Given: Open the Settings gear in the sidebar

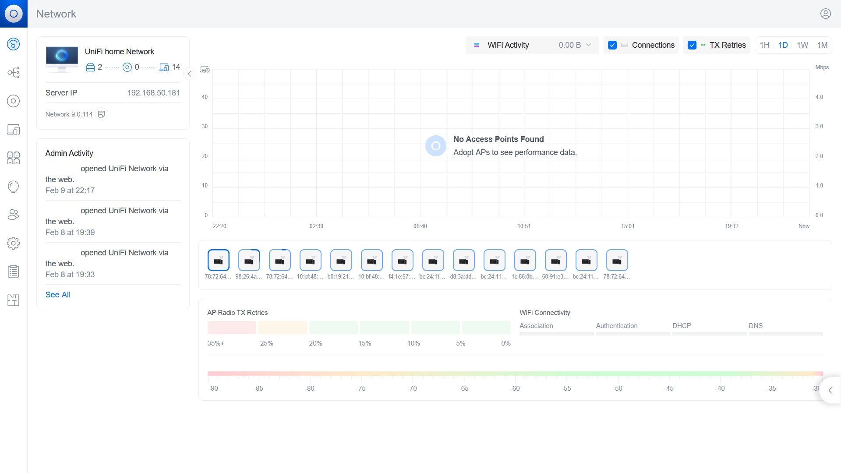Looking at the screenshot, I should coord(14,243).
